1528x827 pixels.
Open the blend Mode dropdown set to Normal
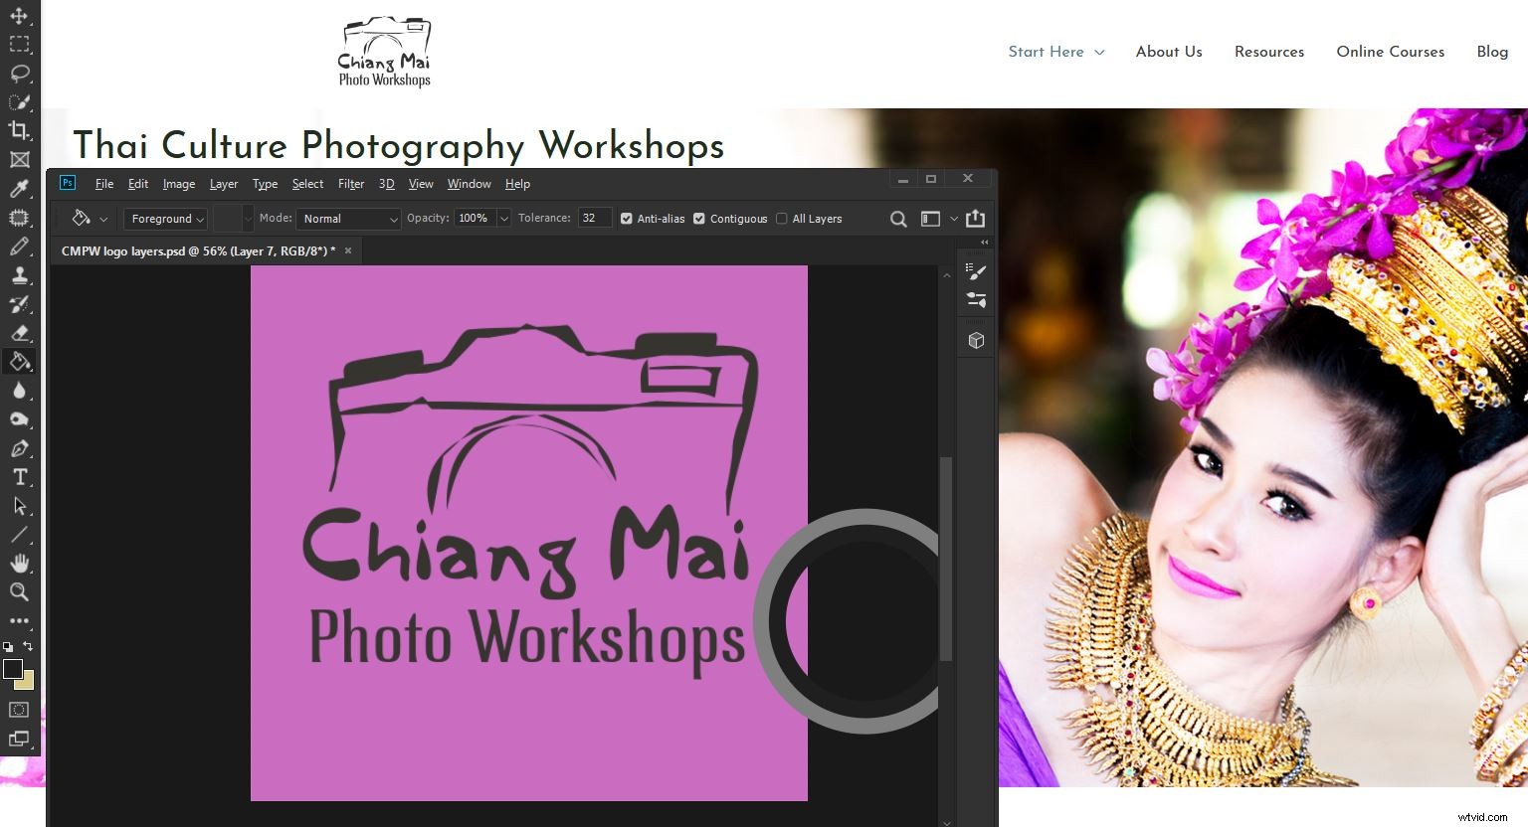[348, 218]
